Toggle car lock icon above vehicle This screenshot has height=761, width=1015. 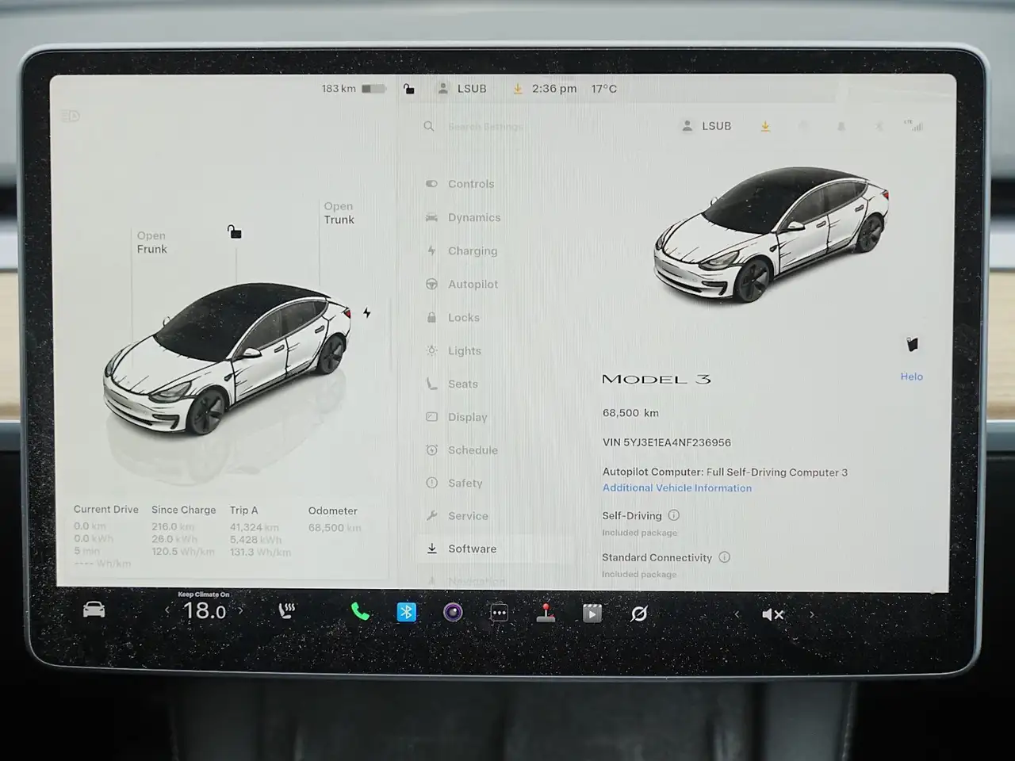tap(234, 231)
